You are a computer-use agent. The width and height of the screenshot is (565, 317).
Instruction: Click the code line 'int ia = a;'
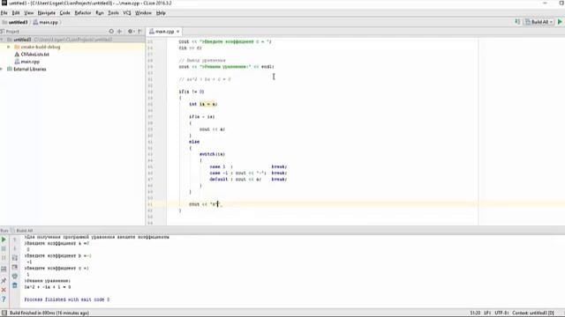click(x=203, y=104)
